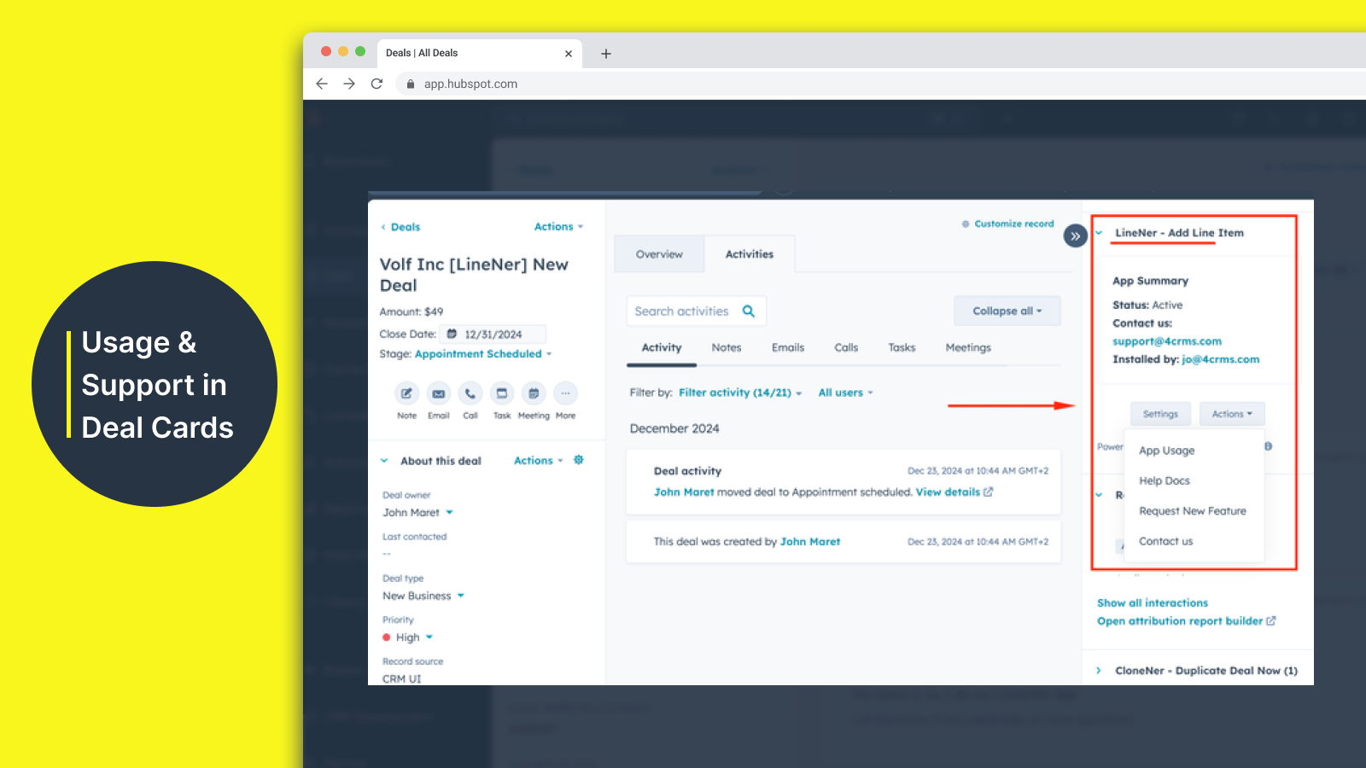
Task: Click John Maret in deal created entry
Action: (x=810, y=542)
